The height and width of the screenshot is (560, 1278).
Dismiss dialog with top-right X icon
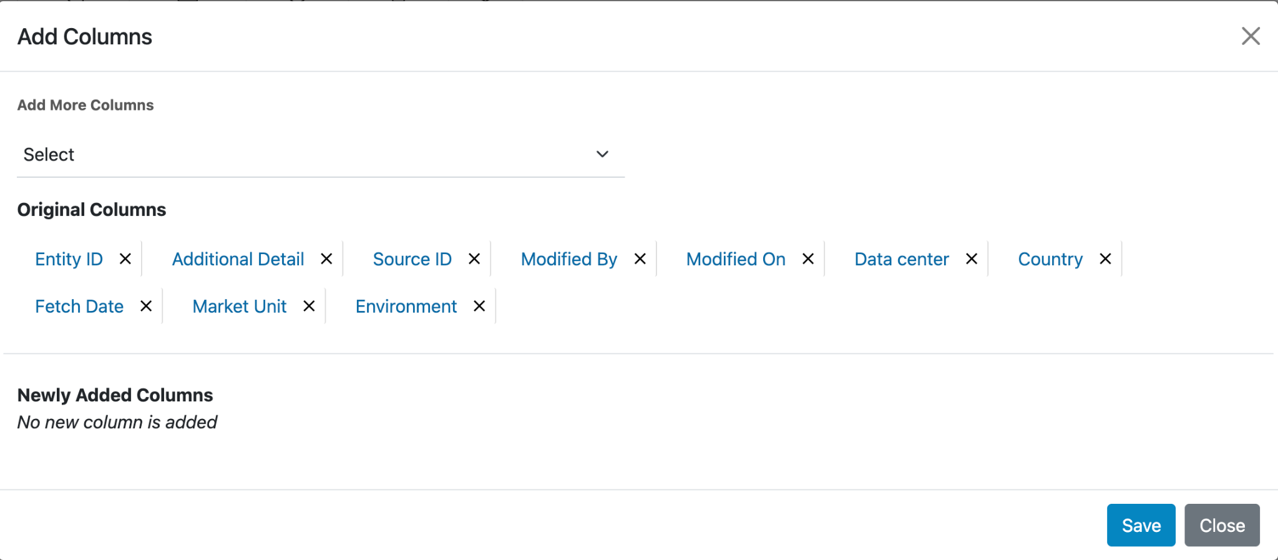[1251, 36]
